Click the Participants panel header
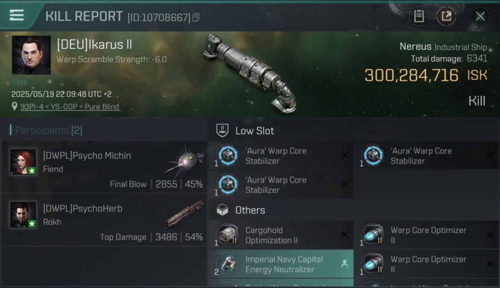Image resolution: width=500 pixels, height=288 pixels. tap(46, 130)
